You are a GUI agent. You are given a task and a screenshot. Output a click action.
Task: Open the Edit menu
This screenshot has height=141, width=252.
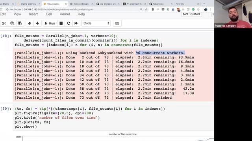3,14
